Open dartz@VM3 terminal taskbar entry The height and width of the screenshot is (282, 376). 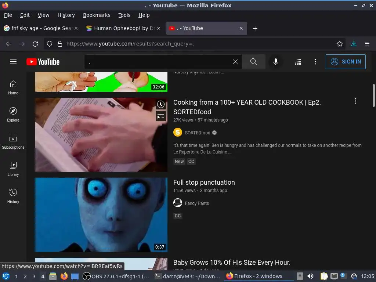click(x=188, y=276)
